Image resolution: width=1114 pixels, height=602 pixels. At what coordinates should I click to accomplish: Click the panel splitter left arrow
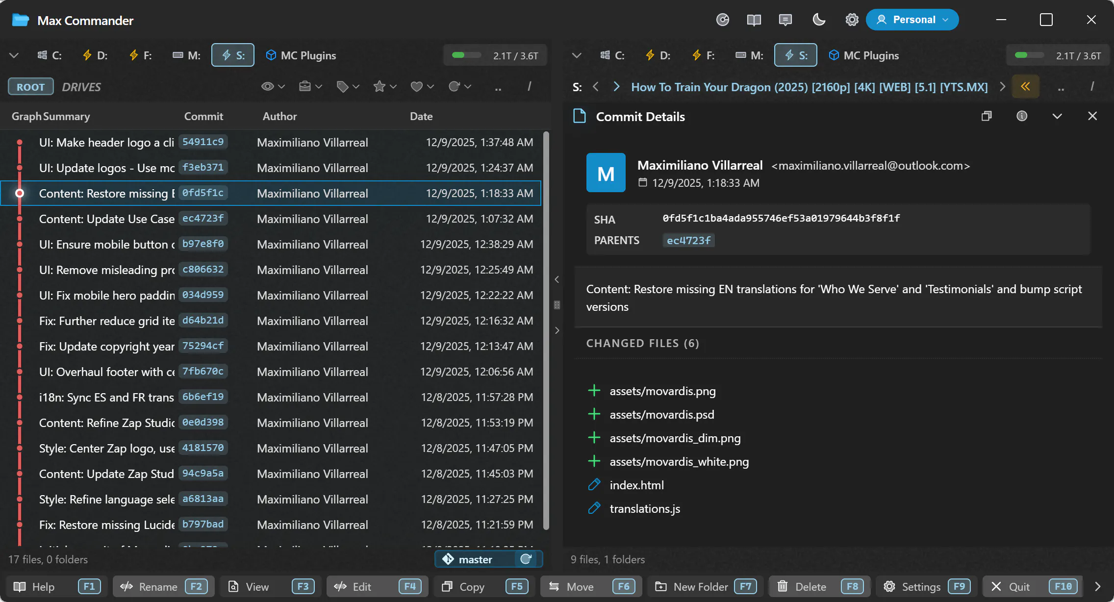click(x=557, y=279)
